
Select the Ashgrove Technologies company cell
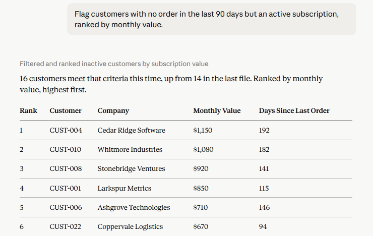click(x=134, y=207)
